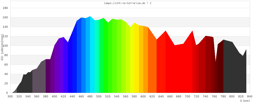
Task: Select the 0 tick on the y-axis
Action: (x=7, y=93)
